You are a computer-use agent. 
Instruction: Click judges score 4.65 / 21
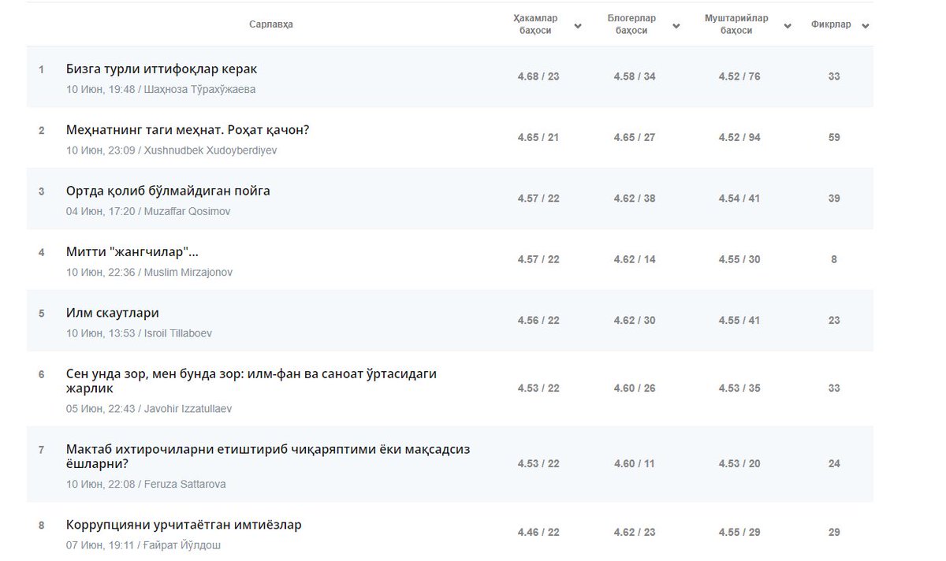[538, 137]
